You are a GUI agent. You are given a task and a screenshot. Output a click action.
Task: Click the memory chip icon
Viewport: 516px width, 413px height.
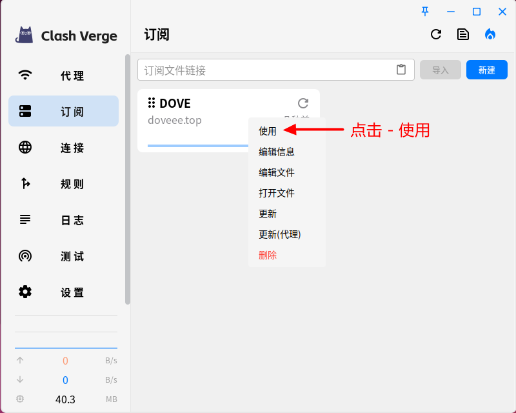pos(20,399)
